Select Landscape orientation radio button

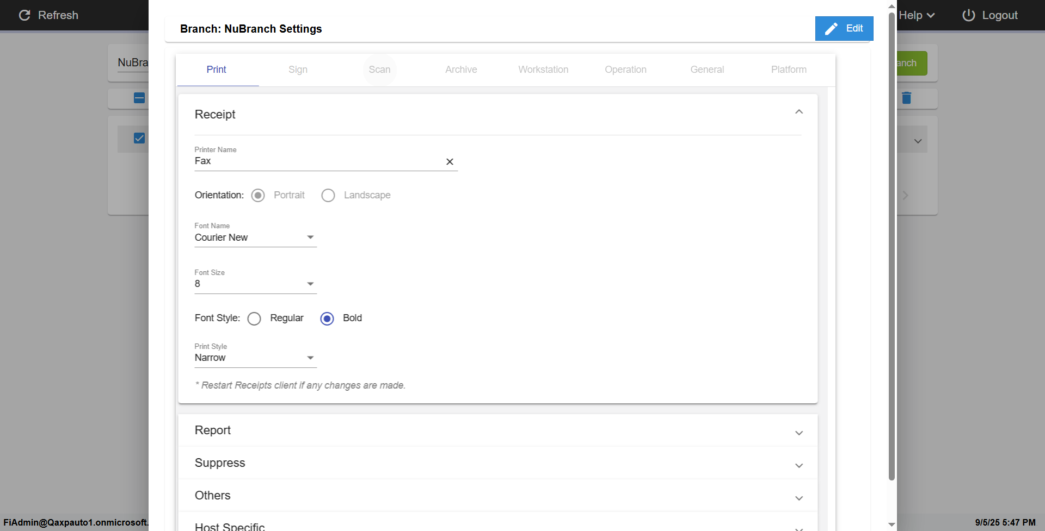tap(328, 195)
